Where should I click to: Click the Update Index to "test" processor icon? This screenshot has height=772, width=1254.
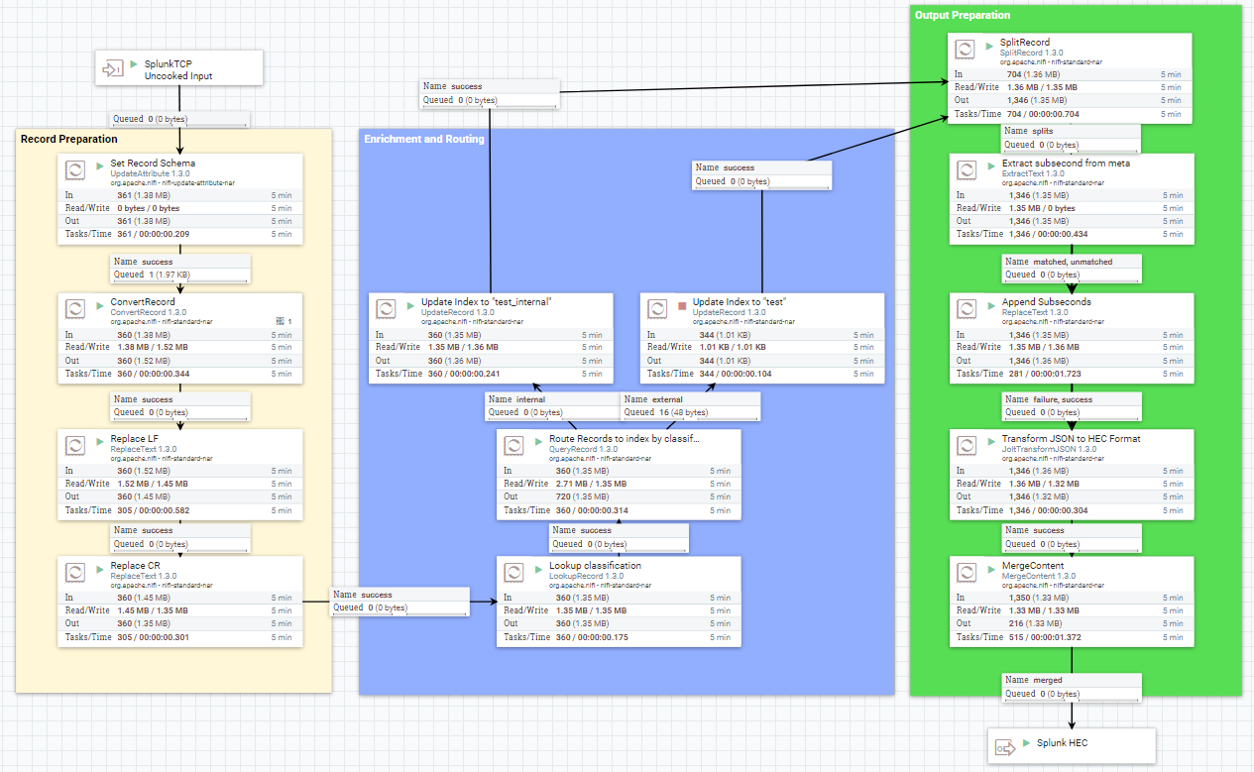656,307
